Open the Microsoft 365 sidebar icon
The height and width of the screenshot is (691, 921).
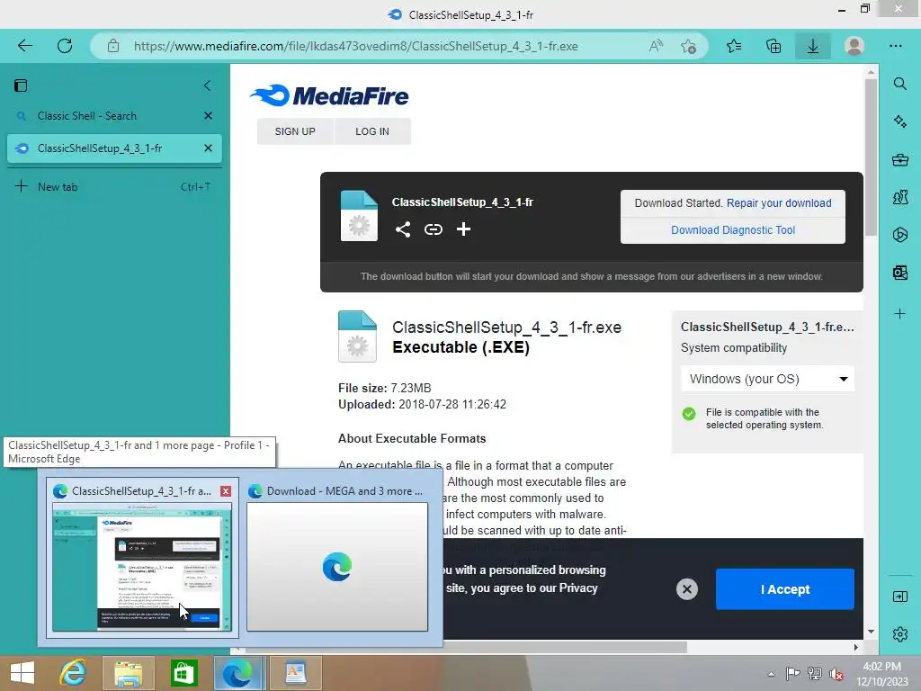(899, 235)
